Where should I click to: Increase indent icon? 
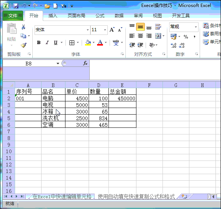(x=140, y=45)
